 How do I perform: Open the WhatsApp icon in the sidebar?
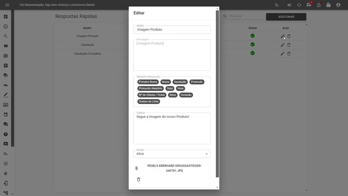coord(6,26)
